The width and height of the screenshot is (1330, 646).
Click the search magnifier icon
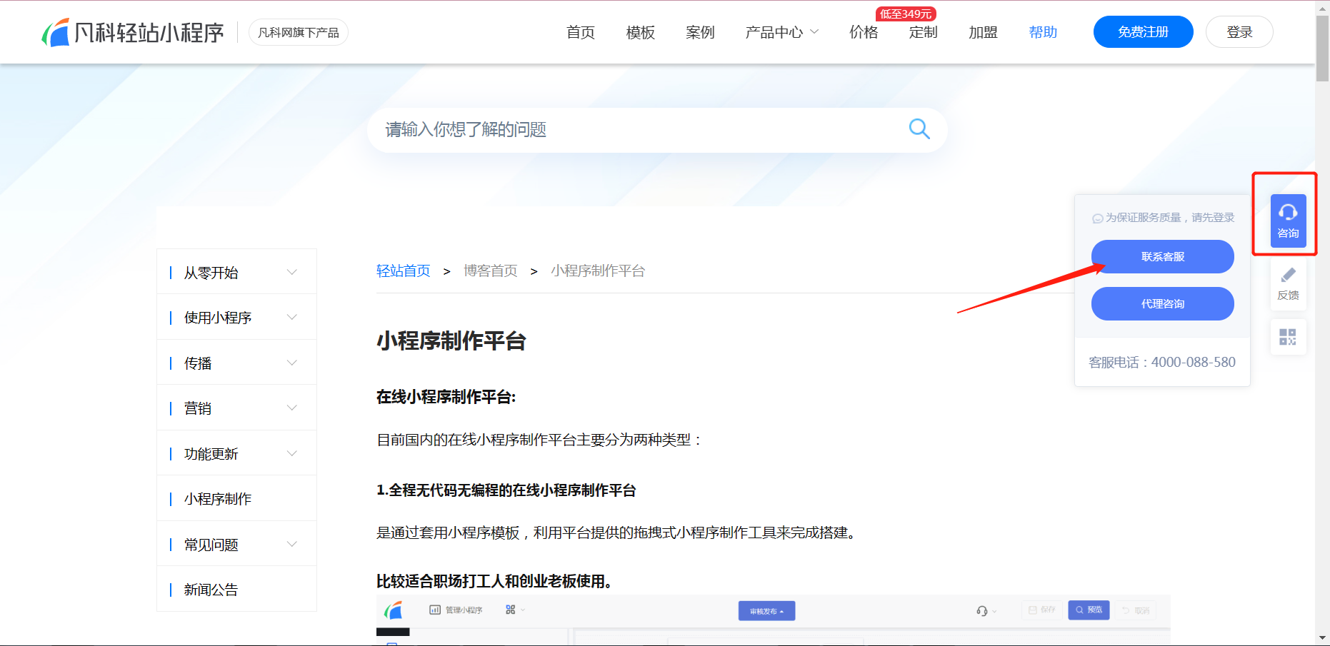(919, 128)
